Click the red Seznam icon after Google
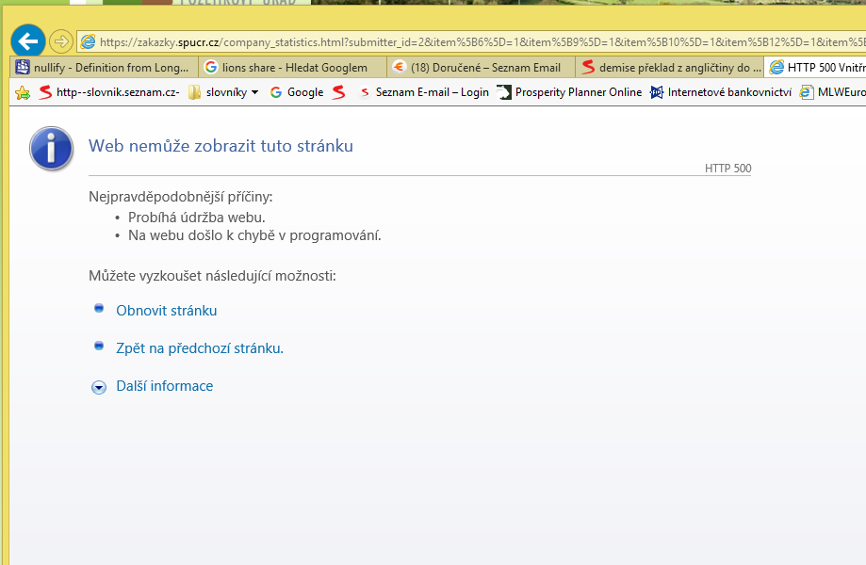 click(x=339, y=92)
